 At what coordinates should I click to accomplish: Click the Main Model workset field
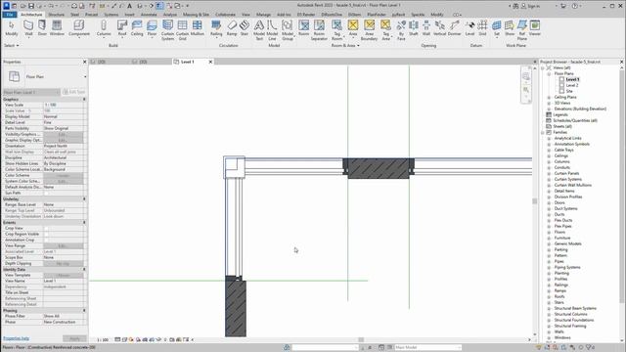coord(427,348)
